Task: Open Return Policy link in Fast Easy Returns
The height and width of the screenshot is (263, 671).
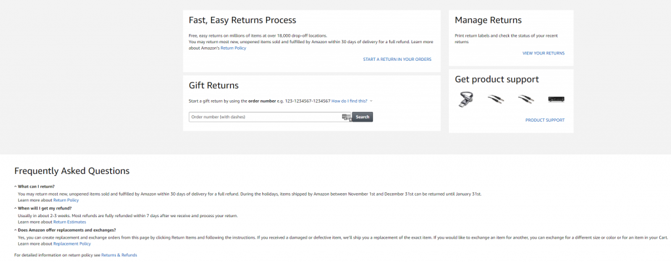Action: point(233,48)
